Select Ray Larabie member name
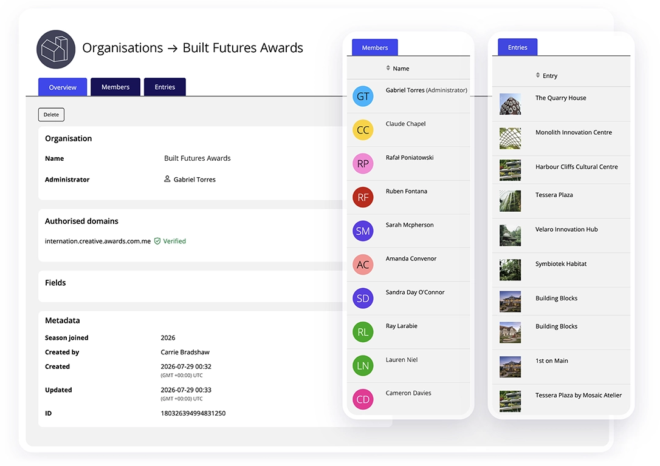660x466 pixels. [x=402, y=326]
